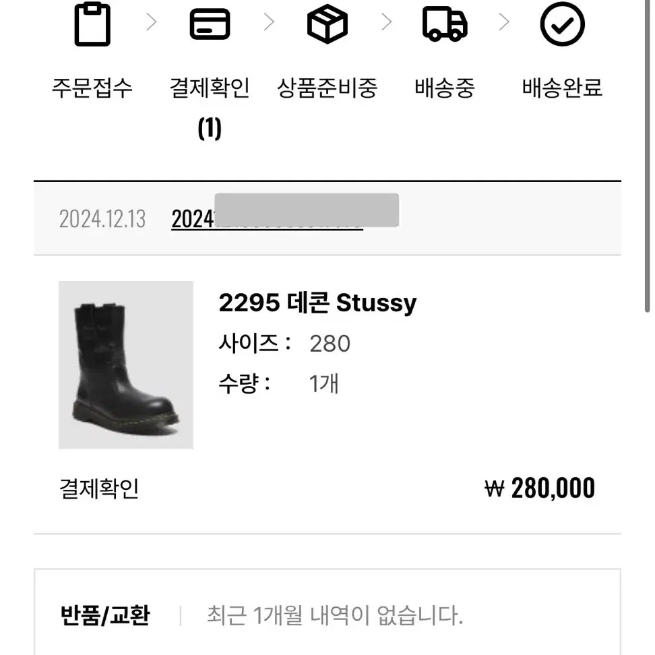Click the chevron after the box icon
The width and height of the screenshot is (655, 655).
click(x=387, y=22)
